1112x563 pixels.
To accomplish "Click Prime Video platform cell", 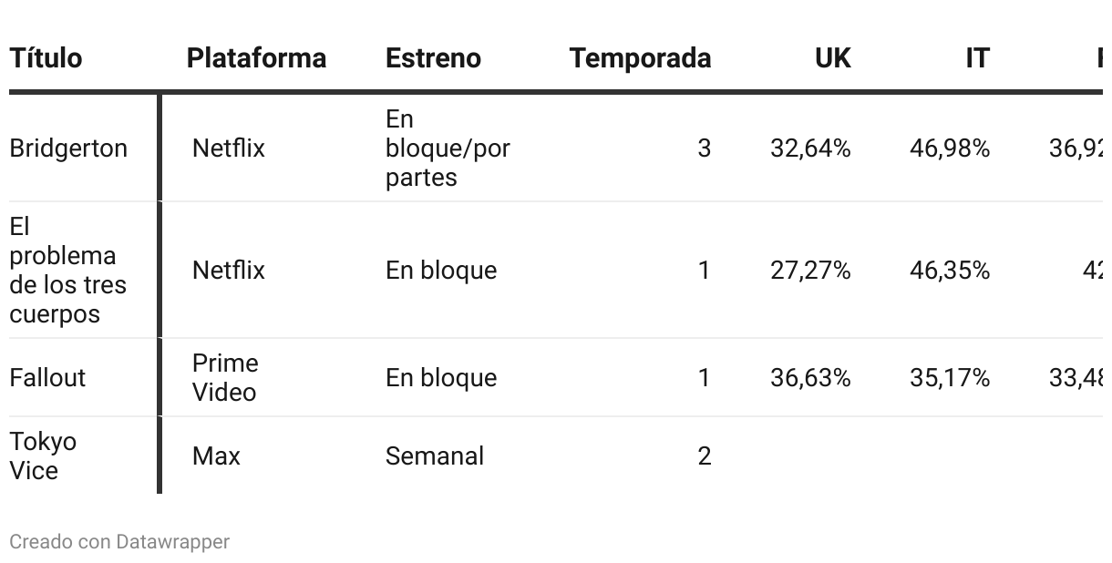I will coord(225,378).
